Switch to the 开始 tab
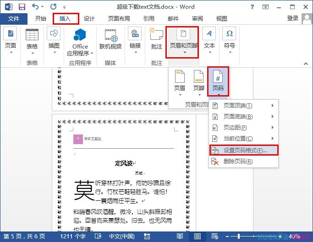The width and height of the screenshot is (313, 242). click(x=40, y=19)
